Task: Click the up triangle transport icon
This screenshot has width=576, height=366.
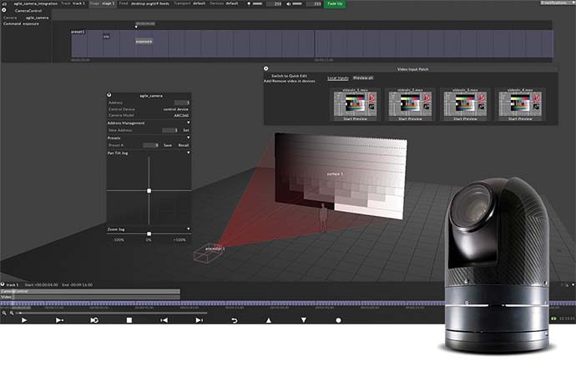Action: (x=269, y=320)
